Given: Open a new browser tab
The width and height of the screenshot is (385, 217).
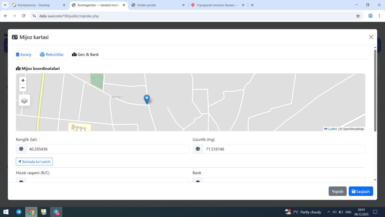Looking at the screenshot, I should click(x=252, y=5).
